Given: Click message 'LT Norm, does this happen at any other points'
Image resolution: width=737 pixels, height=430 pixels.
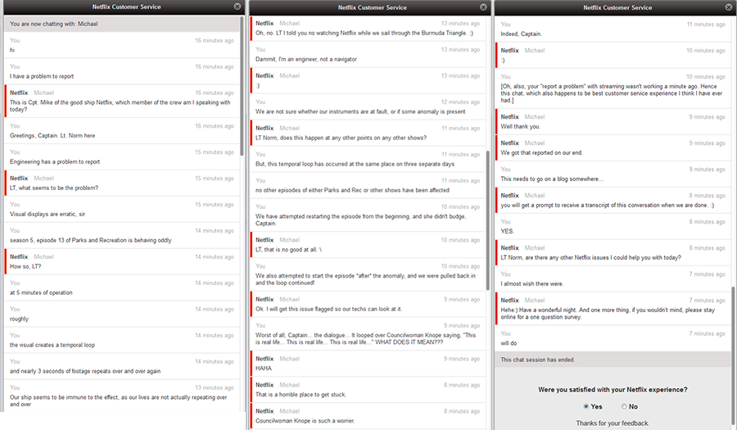Looking at the screenshot, I should point(341,138).
